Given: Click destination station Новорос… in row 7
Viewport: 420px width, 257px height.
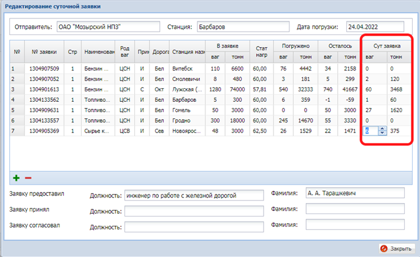Looking at the screenshot, I should pyautogui.click(x=187, y=131).
